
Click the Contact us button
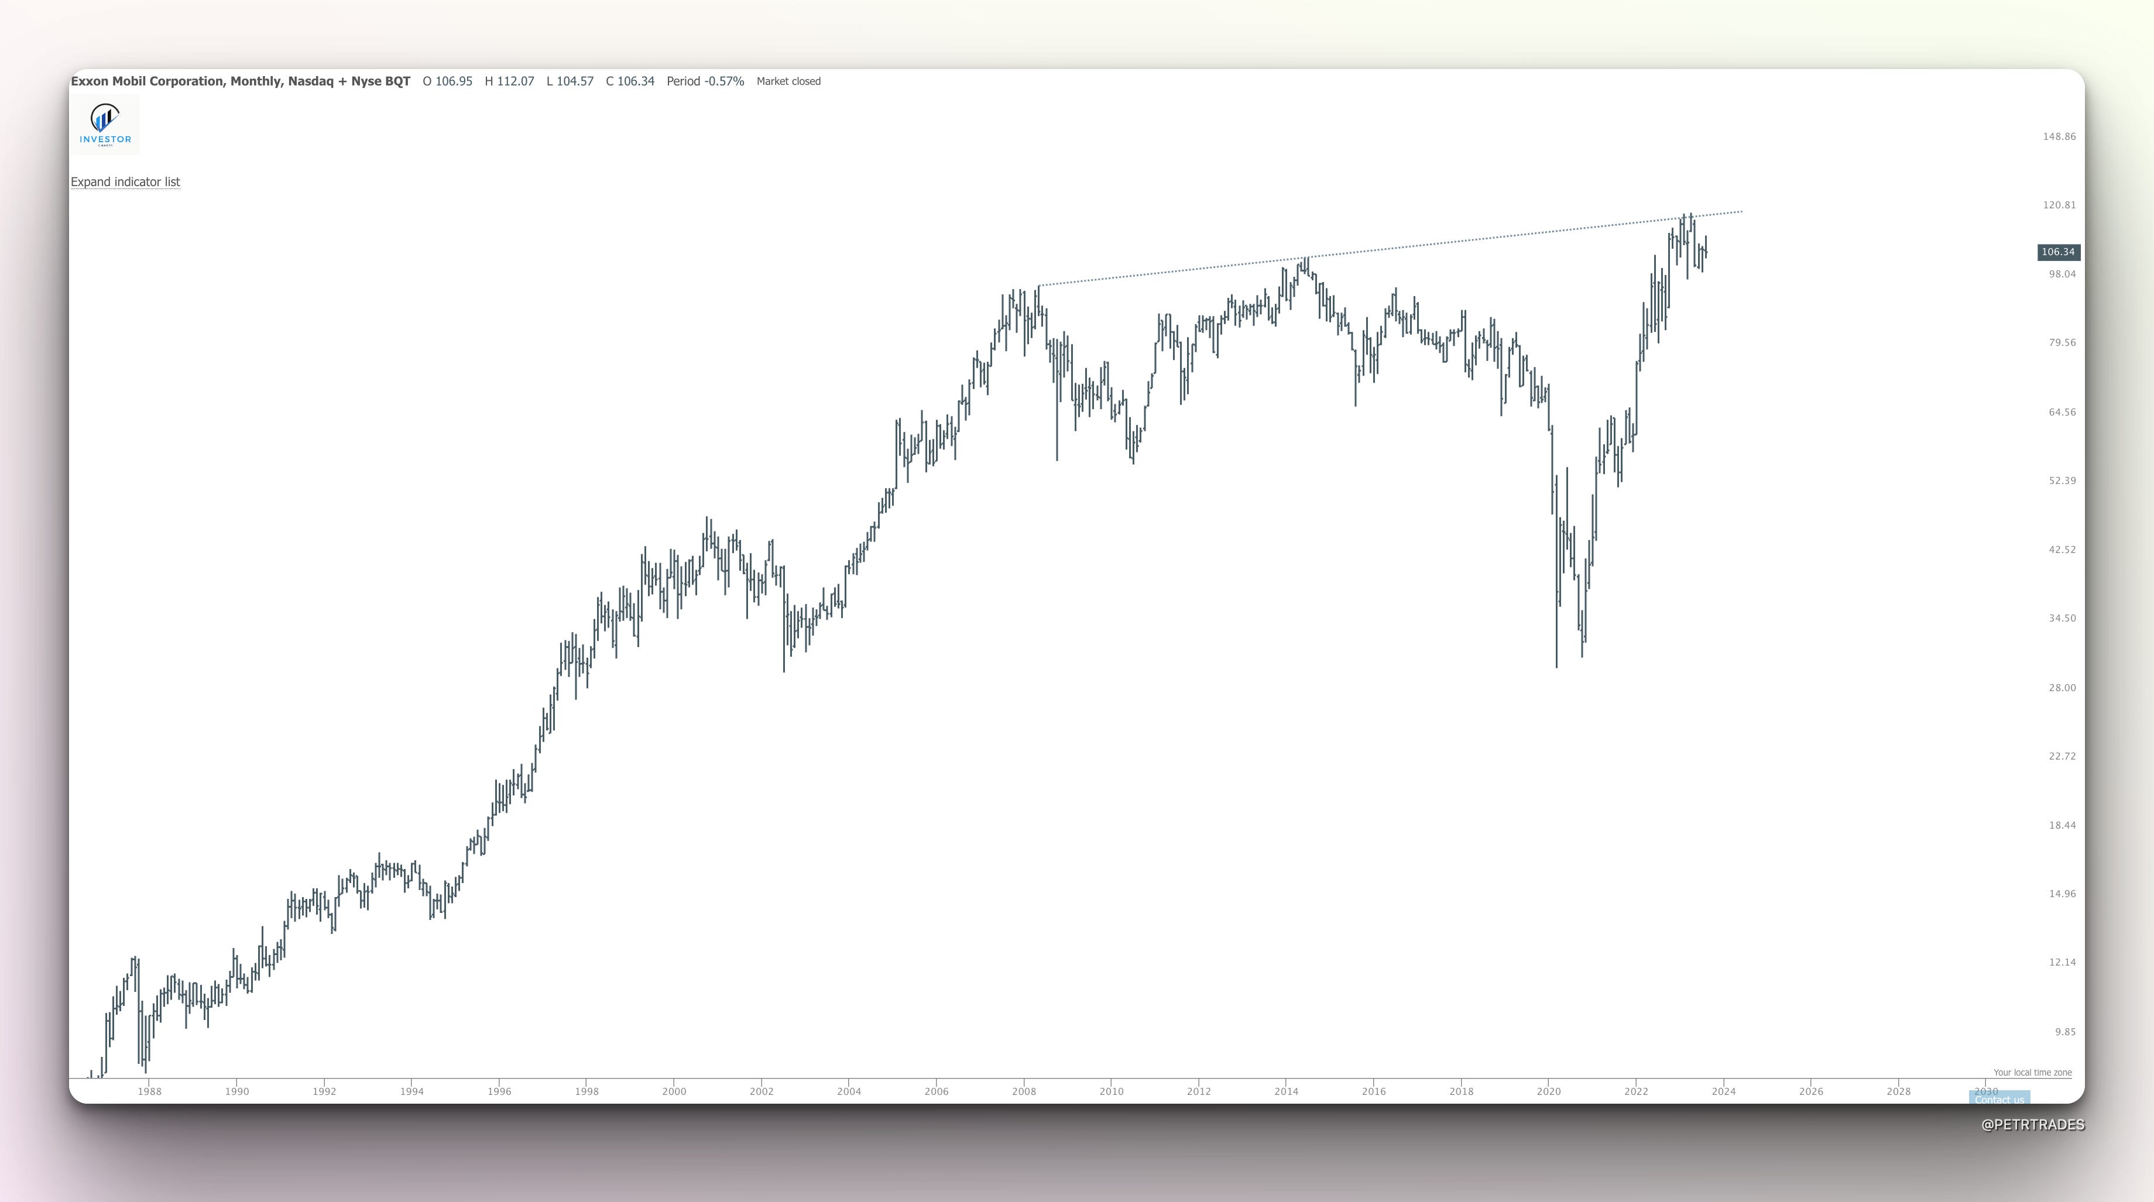pos(1999,1098)
